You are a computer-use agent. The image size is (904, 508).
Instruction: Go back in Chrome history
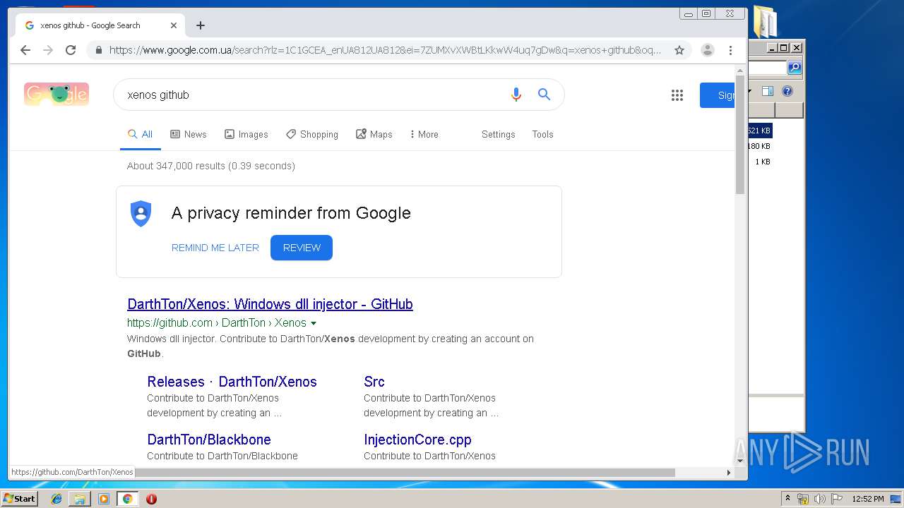point(25,50)
